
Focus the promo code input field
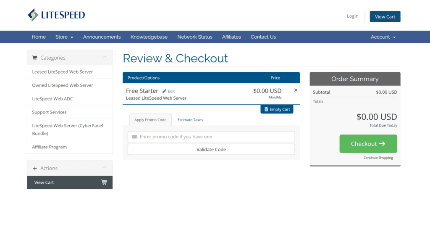pyautogui.click(x=211, y=137)
